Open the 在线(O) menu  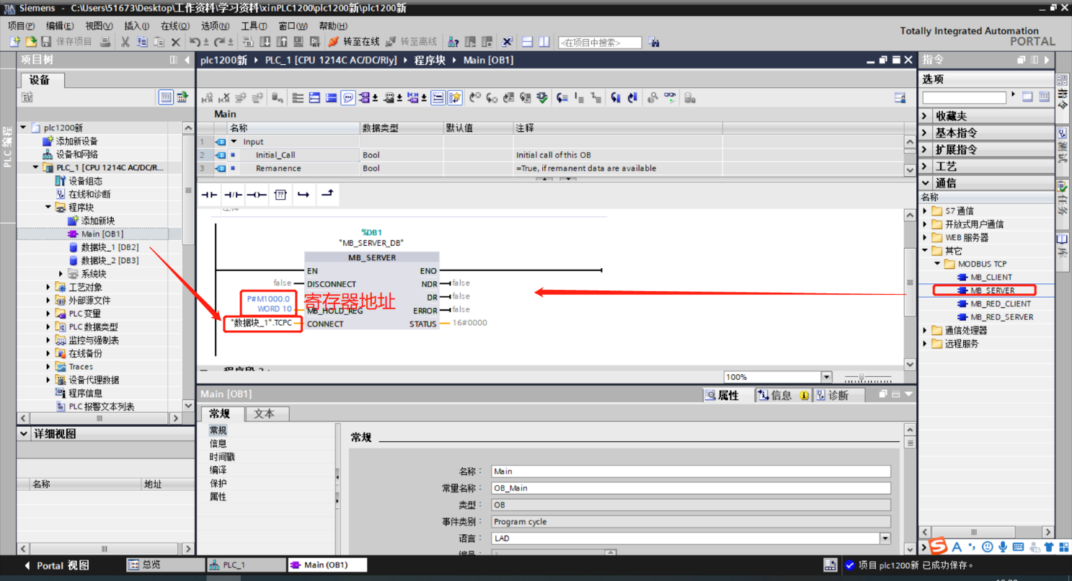174,26
